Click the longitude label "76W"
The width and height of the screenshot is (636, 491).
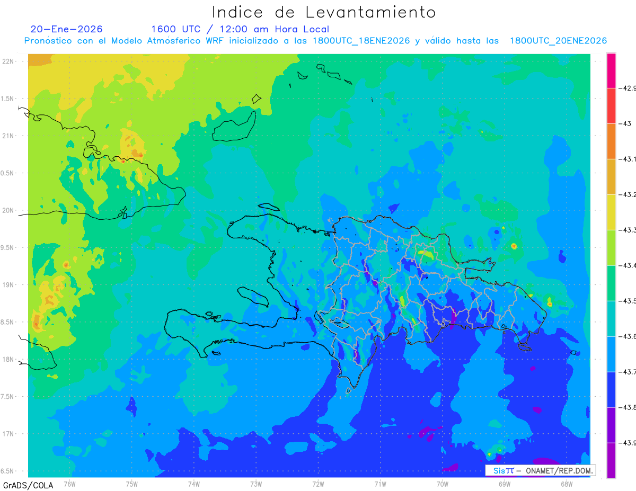coord(69,484)
